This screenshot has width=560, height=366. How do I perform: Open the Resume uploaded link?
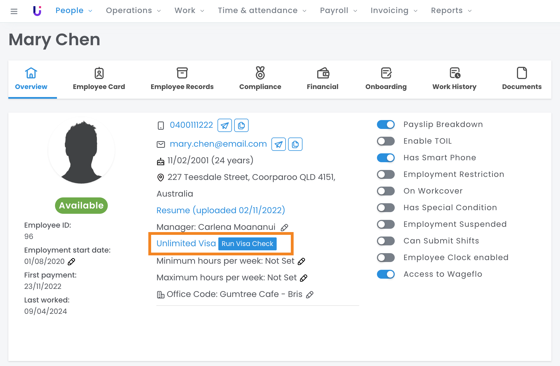(x=221, y=210)
